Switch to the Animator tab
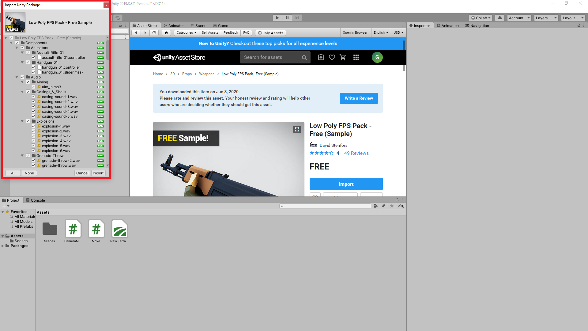Image resolution: width=588 pixels, height=331 pixels. [x=174, y=26]
